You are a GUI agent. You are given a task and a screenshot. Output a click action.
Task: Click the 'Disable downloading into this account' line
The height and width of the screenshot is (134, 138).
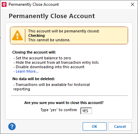coord(49,67)
